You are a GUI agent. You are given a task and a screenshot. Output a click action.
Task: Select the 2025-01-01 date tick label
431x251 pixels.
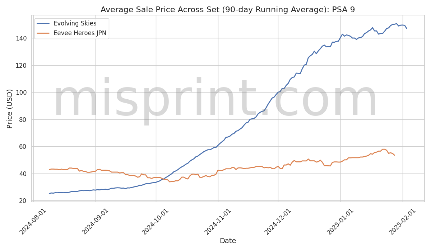tap(340, 221)
